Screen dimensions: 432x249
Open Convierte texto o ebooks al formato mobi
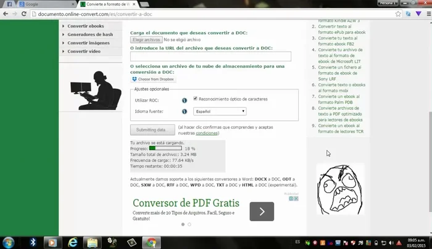(x=342, y=88)
